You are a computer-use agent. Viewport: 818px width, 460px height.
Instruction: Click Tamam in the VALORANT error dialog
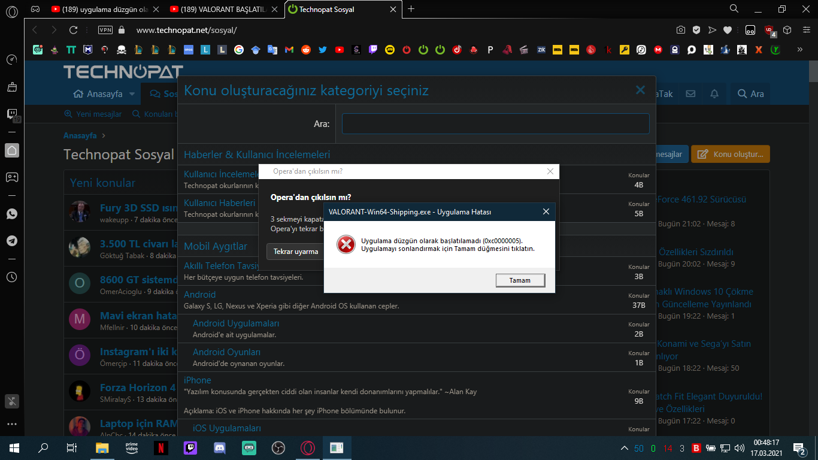pos(520,280)
